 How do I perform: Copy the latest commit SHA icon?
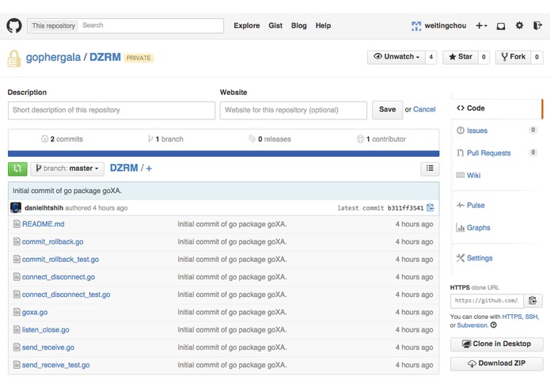point(431,207)
